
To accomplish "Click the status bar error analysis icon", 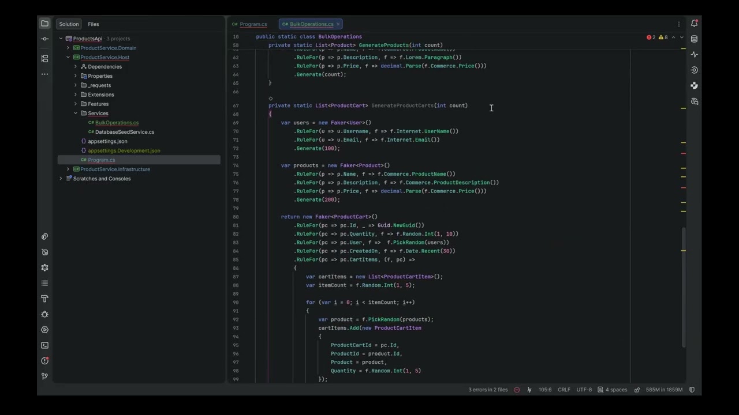I will [517, 390].
